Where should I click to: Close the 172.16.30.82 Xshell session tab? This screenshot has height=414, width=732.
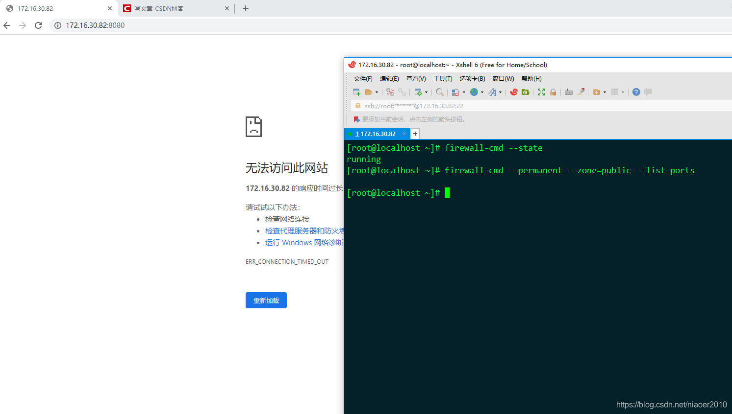(x=404, y=133)
